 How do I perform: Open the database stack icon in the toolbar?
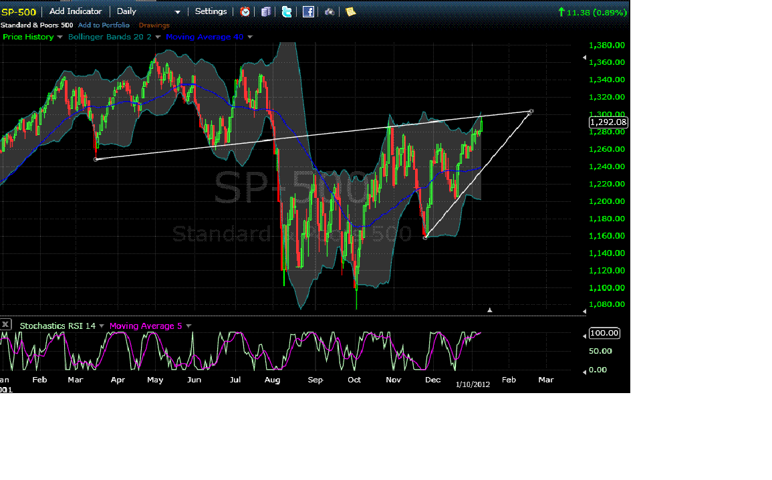266,12
